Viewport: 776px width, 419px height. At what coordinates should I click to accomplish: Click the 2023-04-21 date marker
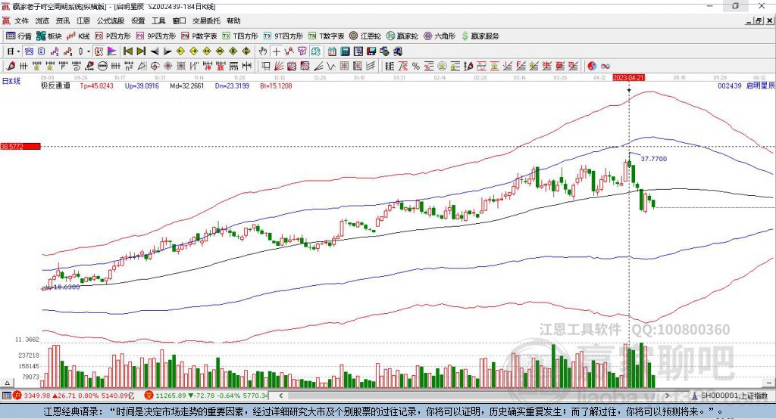click(x=628, y=78)
